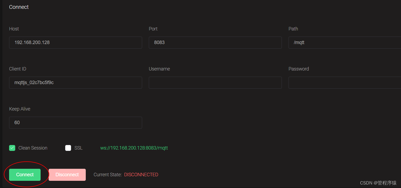Focus the empty Password field
The width and height of the screenshot is (401, 188).
(x=345, y=83)
